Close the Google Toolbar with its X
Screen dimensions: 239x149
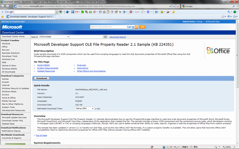coord(2,12)
